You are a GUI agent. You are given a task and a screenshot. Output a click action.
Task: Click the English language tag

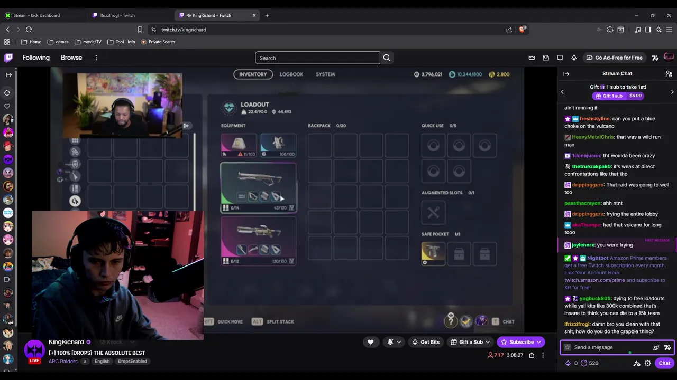[102, 362]
